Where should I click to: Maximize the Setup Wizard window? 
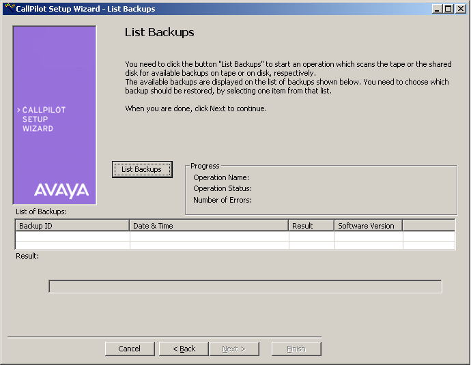(x=448, y=9)
